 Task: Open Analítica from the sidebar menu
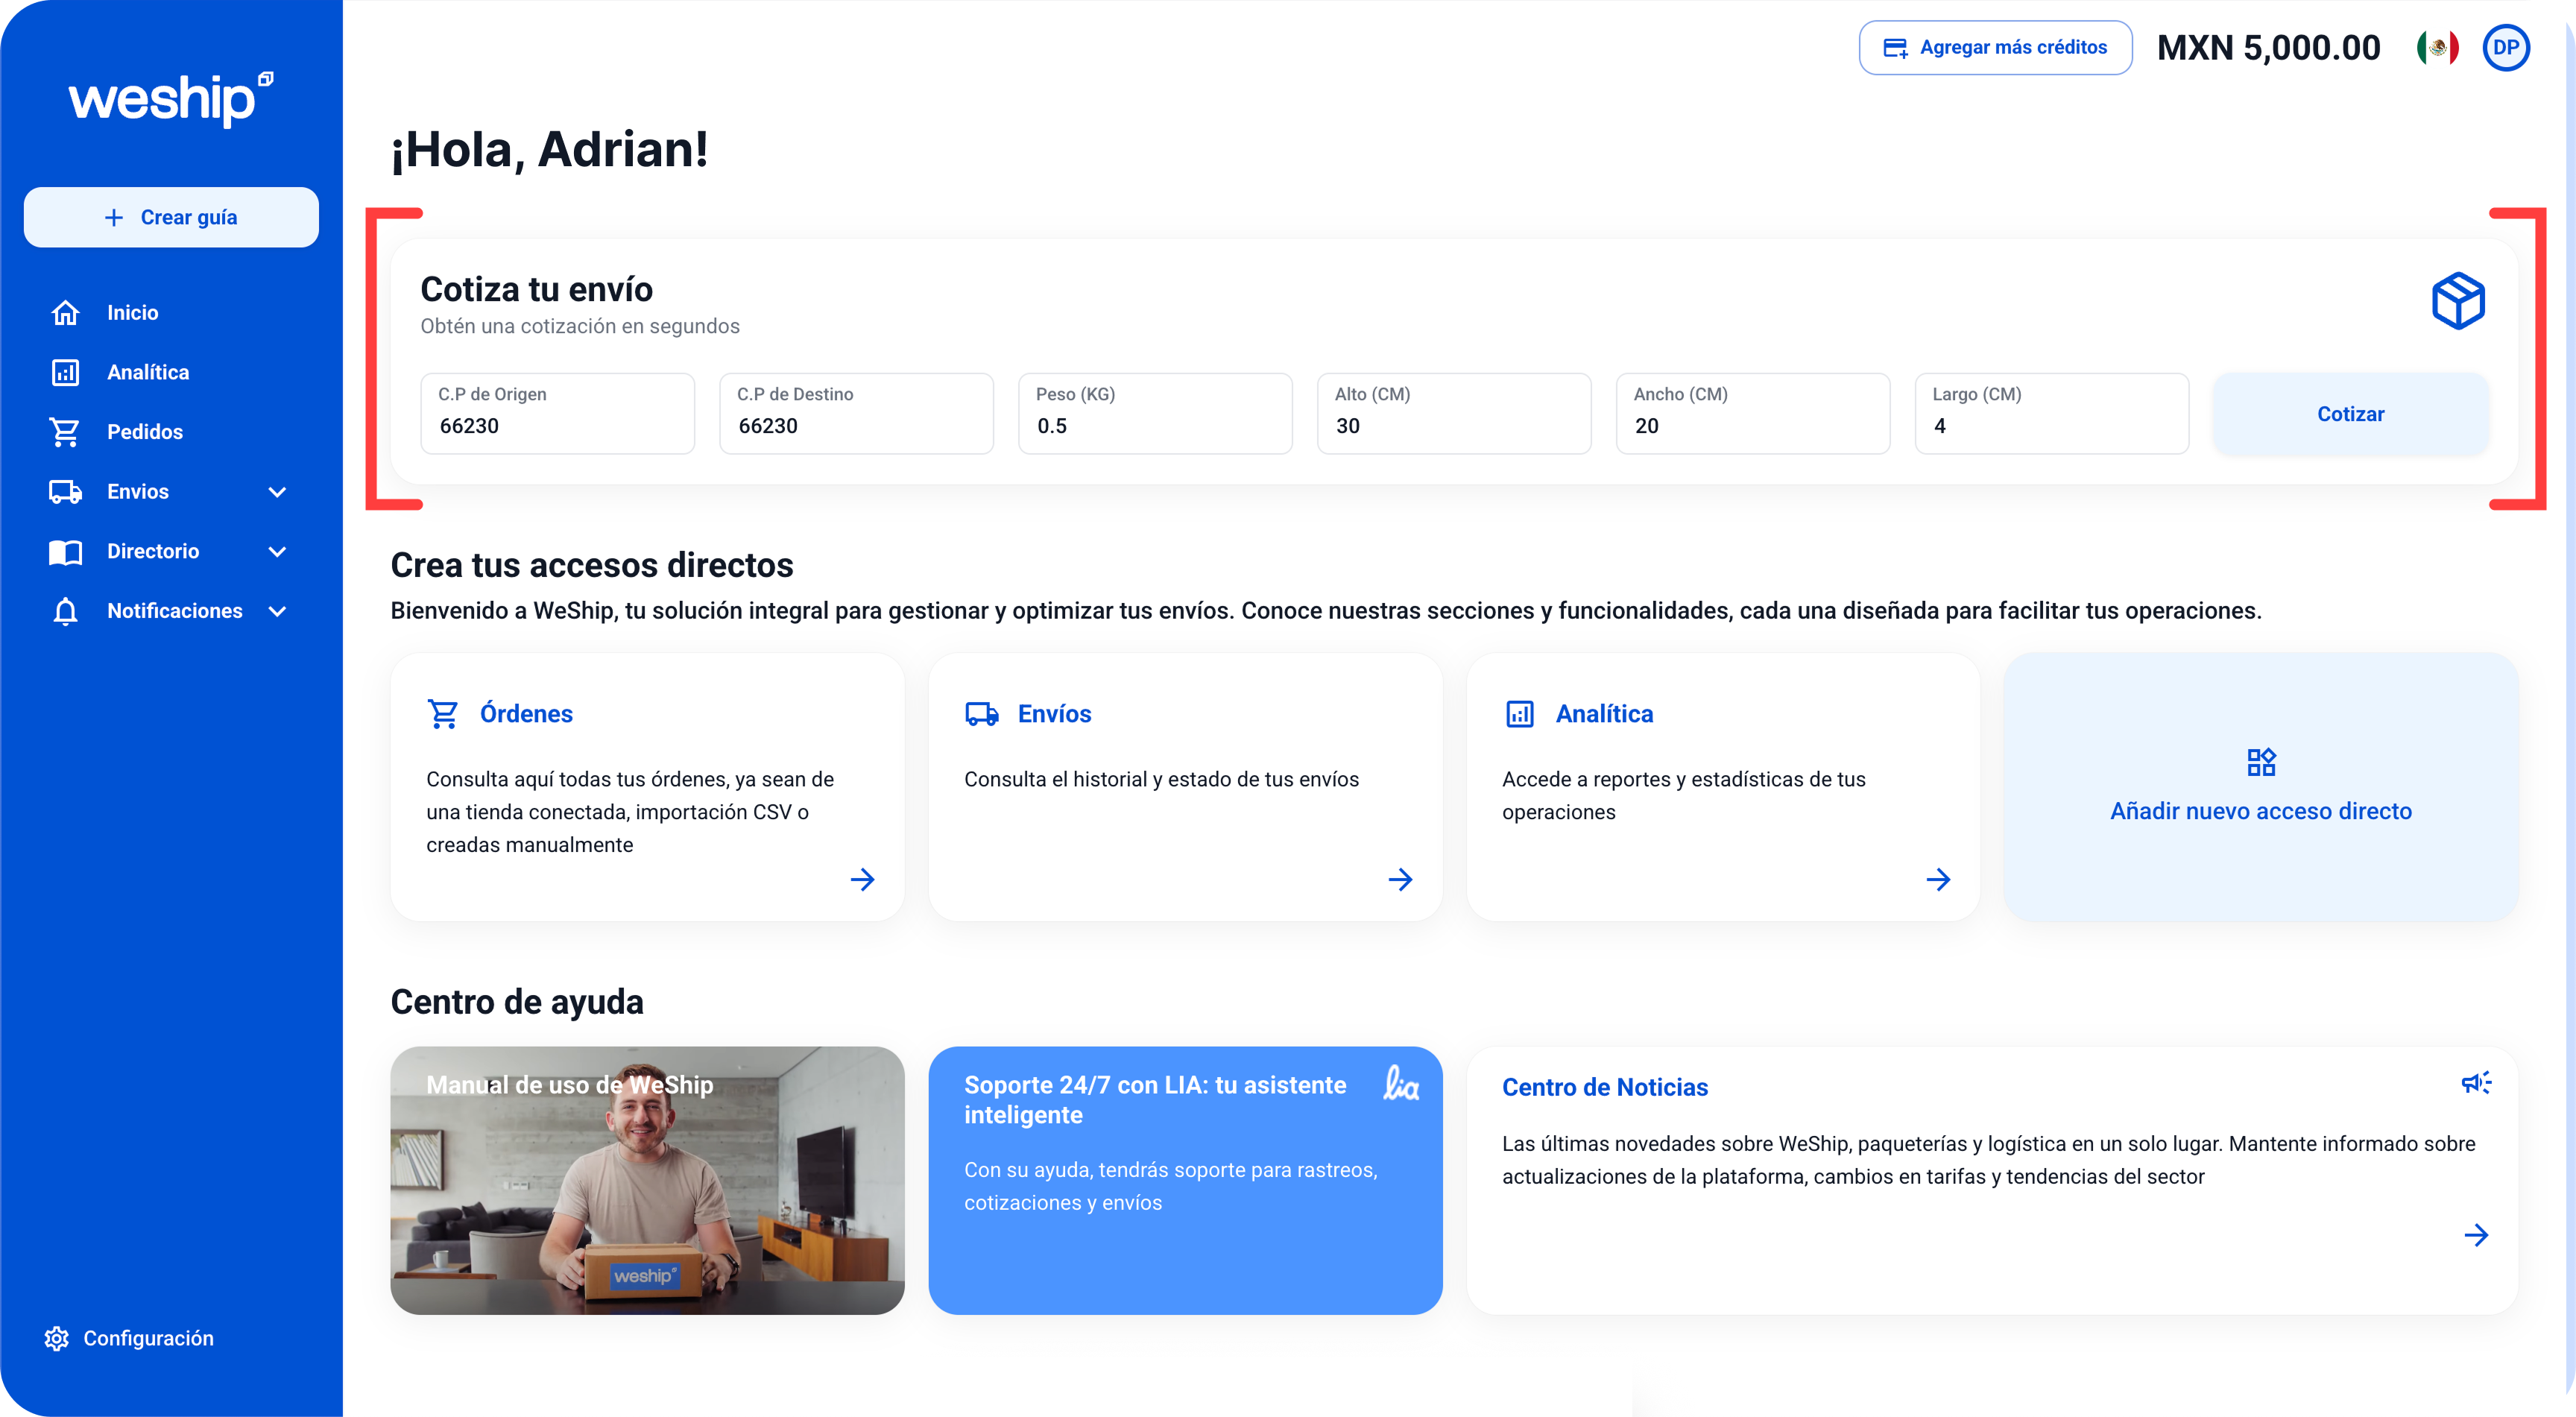pos(147,372)
